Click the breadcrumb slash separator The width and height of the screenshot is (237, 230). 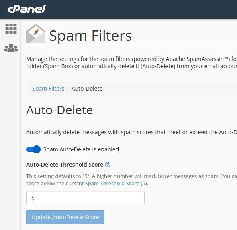tap(68, 89)
